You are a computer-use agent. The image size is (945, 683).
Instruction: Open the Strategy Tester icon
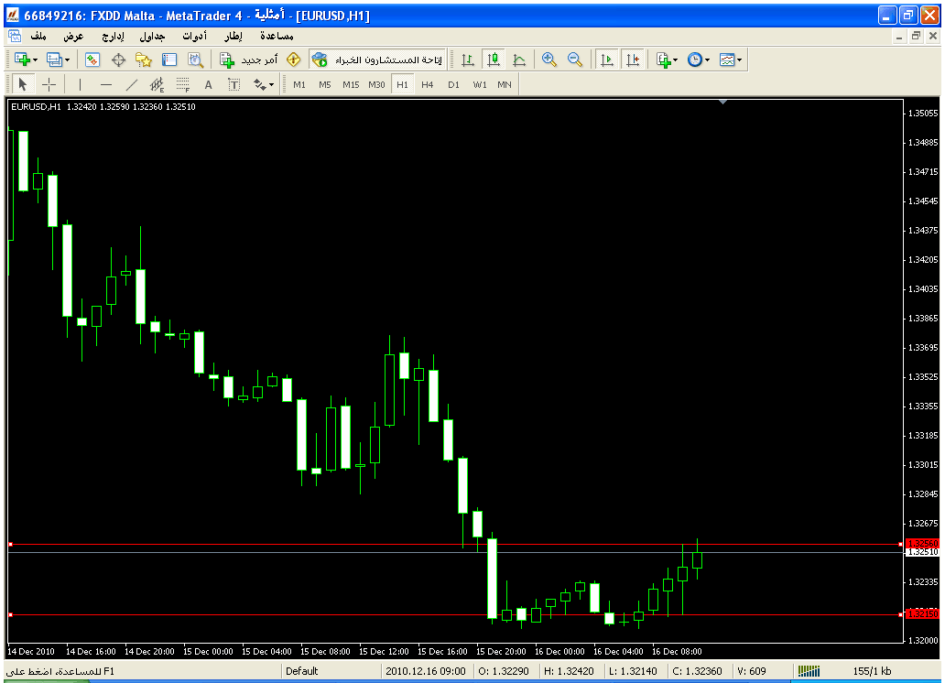195,60
